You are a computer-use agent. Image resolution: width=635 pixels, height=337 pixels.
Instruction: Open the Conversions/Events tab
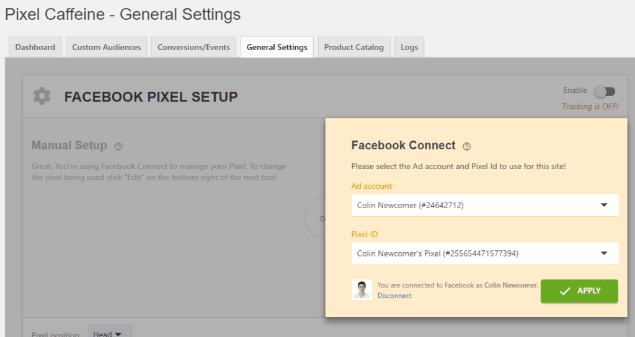point(193,47)
